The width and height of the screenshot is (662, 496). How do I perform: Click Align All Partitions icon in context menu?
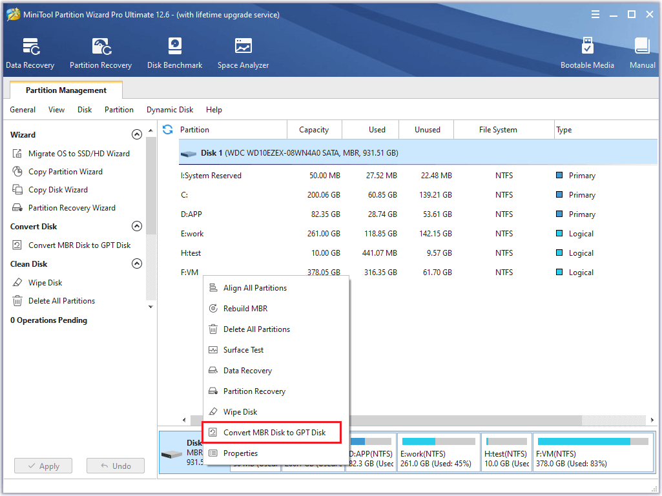(x=213, y=287)
